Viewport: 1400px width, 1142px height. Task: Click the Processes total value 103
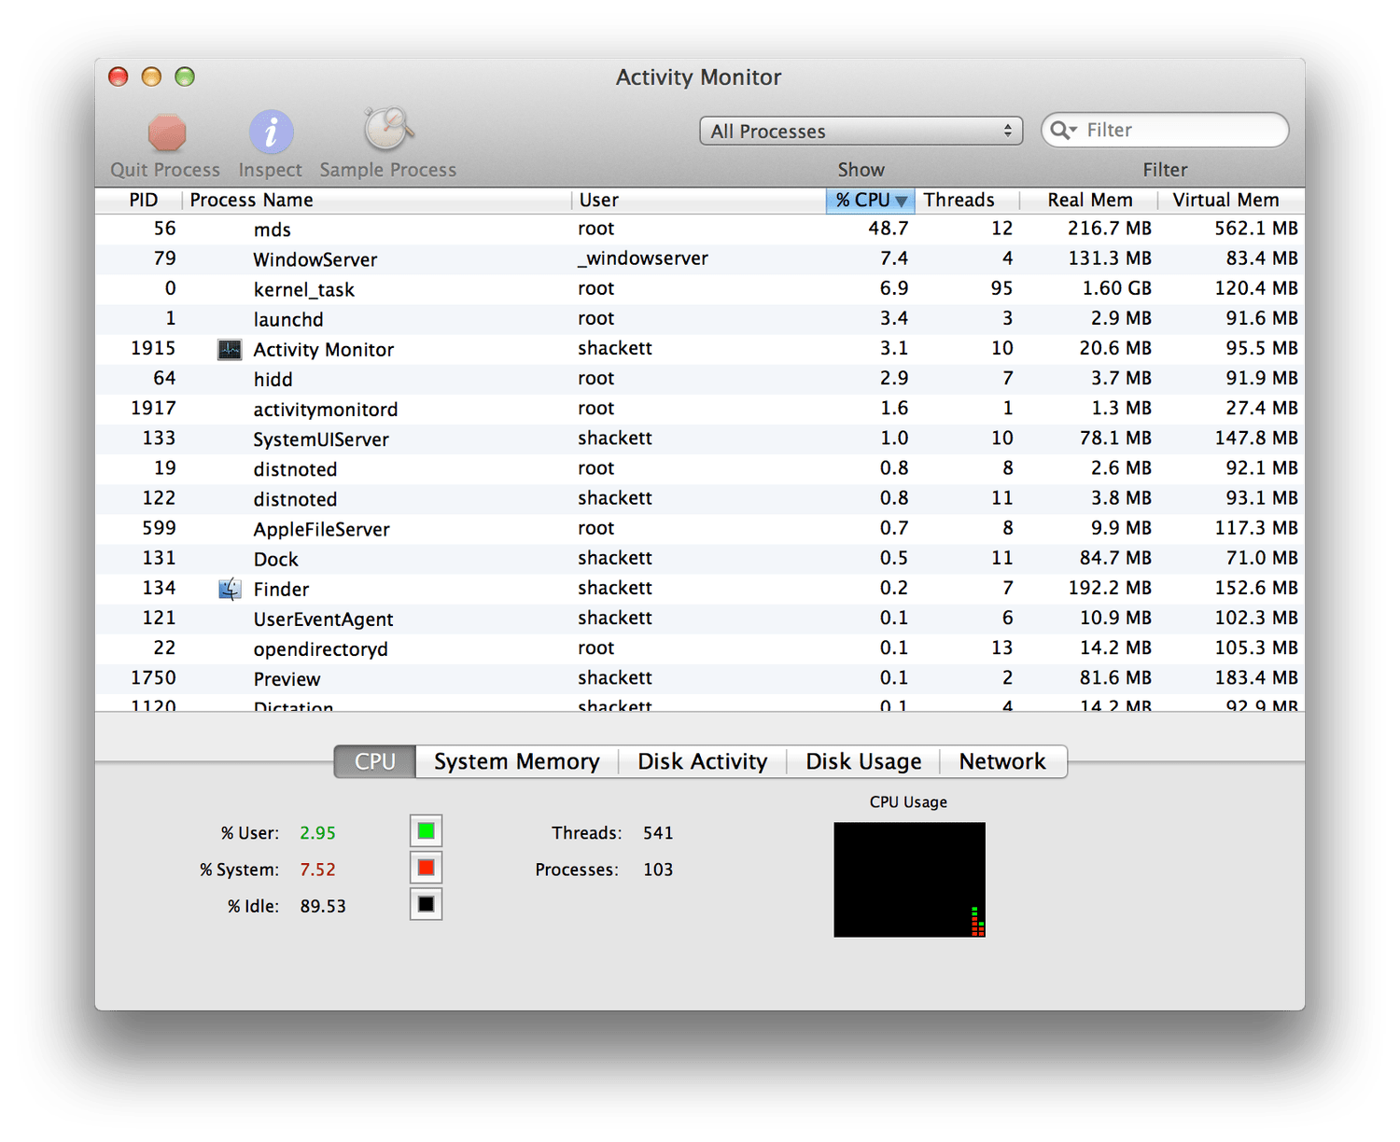pos(658,870)
